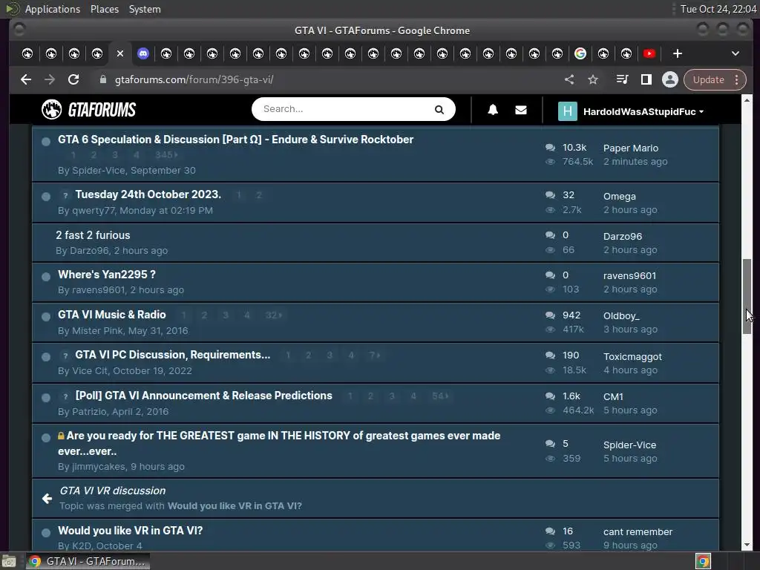Bookmark this page with the star
The height and width of the screenshot is (570, 760).
click(x=593, y=79)
